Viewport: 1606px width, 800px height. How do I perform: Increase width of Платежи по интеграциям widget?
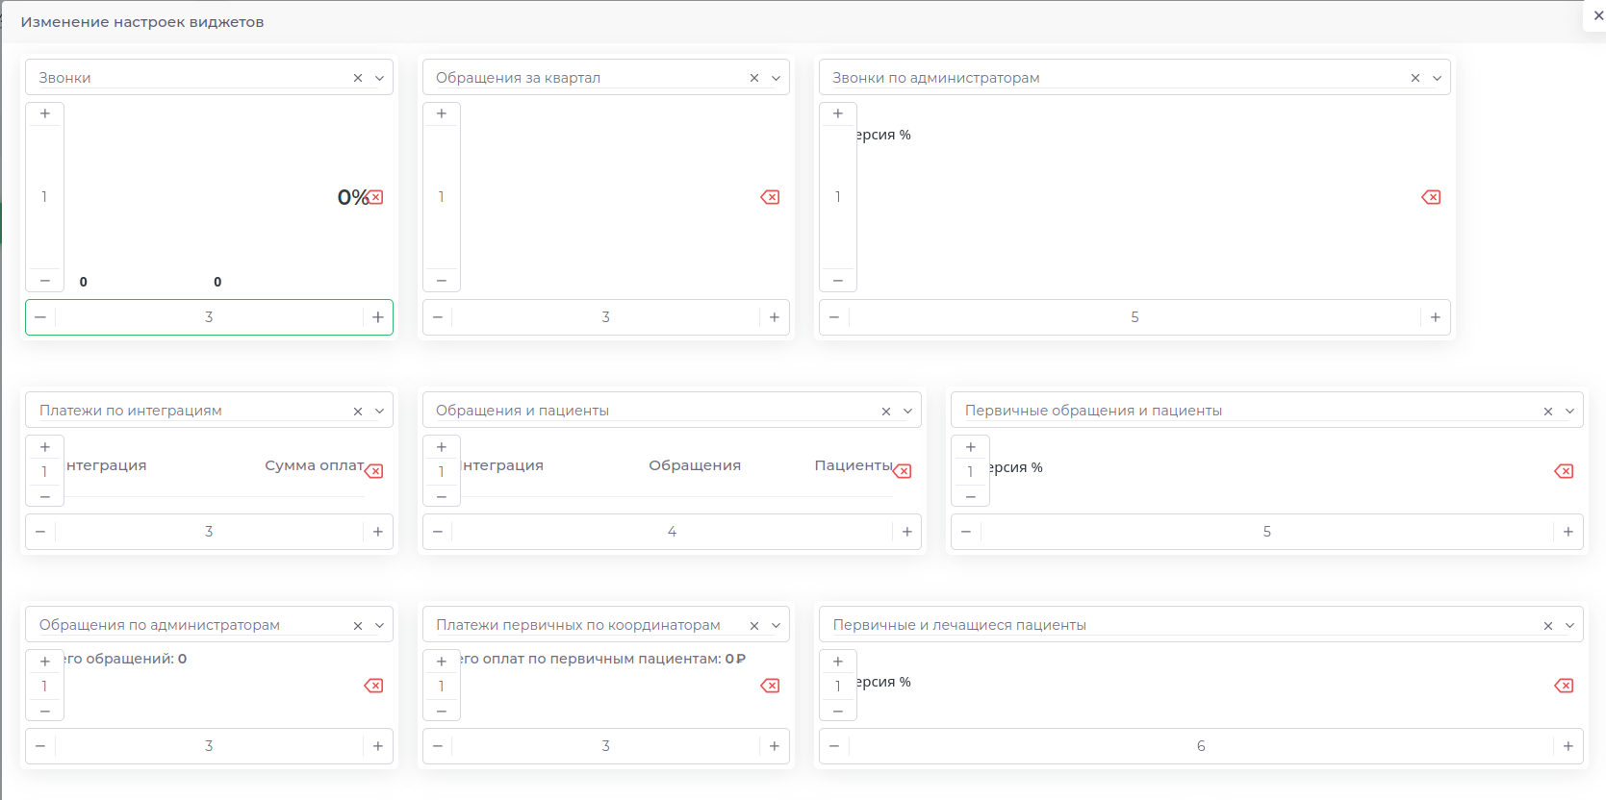click(x=378, y=532)
